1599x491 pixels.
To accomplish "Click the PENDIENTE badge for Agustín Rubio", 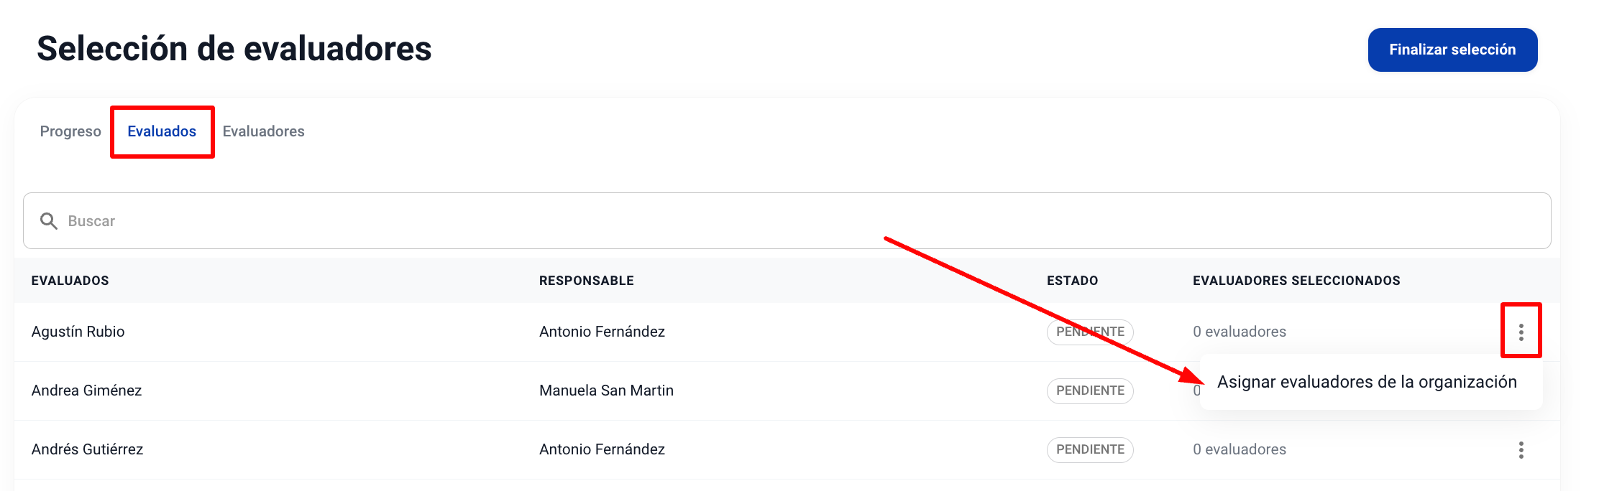I will 1090,332.
